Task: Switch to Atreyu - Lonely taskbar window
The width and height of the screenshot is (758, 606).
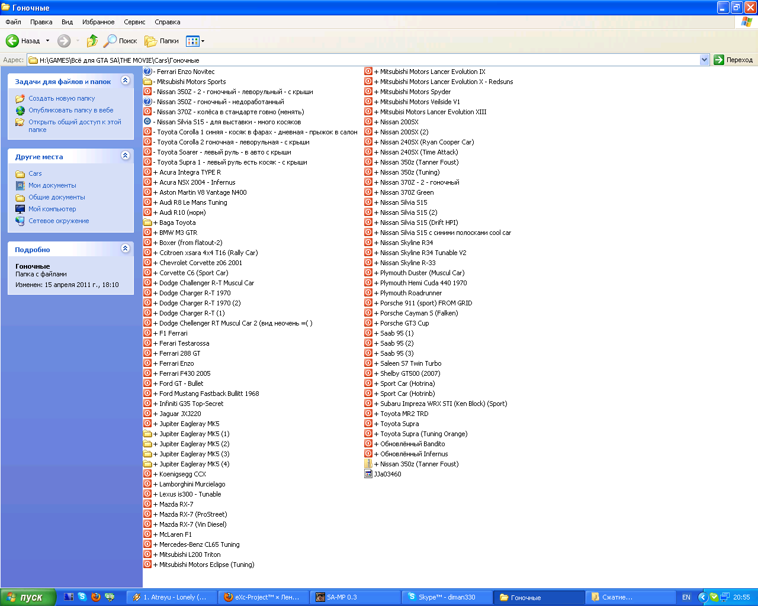Action: point(172,597)
